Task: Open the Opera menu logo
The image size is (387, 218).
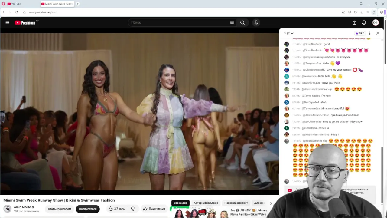Action: pos(3,4)
